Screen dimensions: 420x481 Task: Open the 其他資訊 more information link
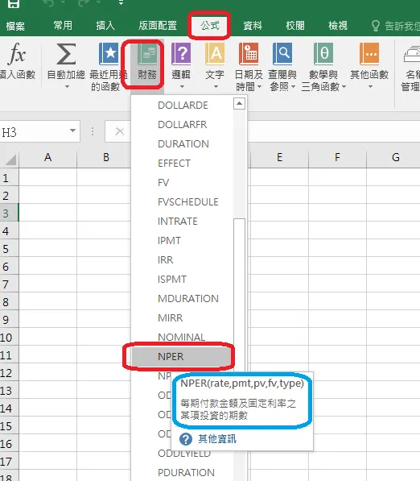[217, 439]
